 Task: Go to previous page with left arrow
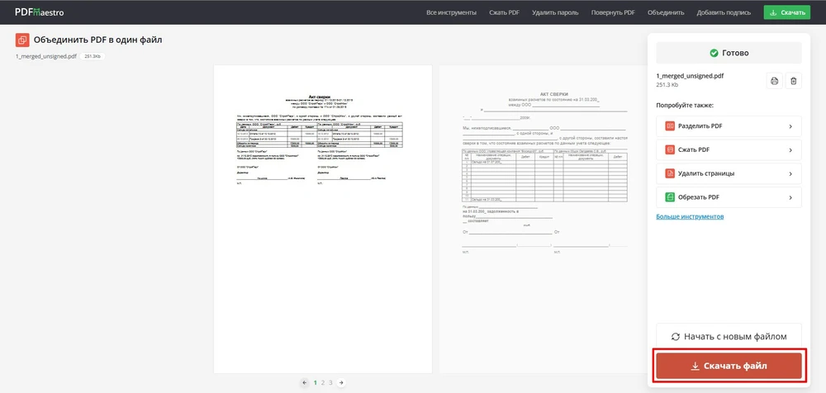coord(304,382)
